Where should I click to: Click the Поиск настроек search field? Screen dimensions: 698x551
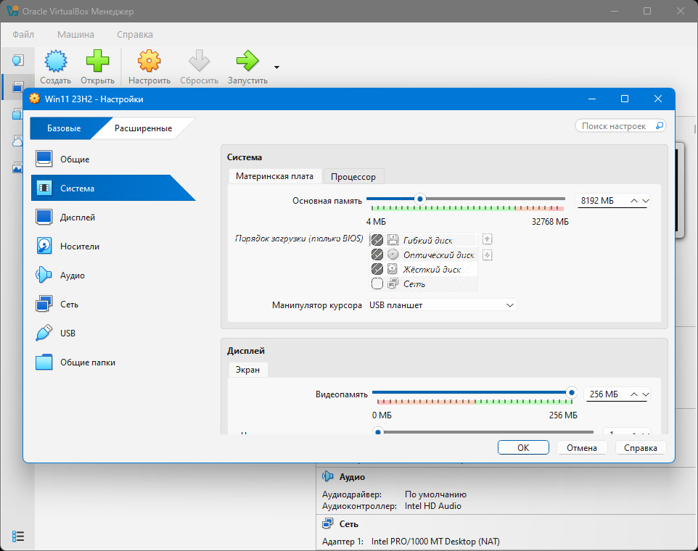pyautogui.click(x=620, y=126)
